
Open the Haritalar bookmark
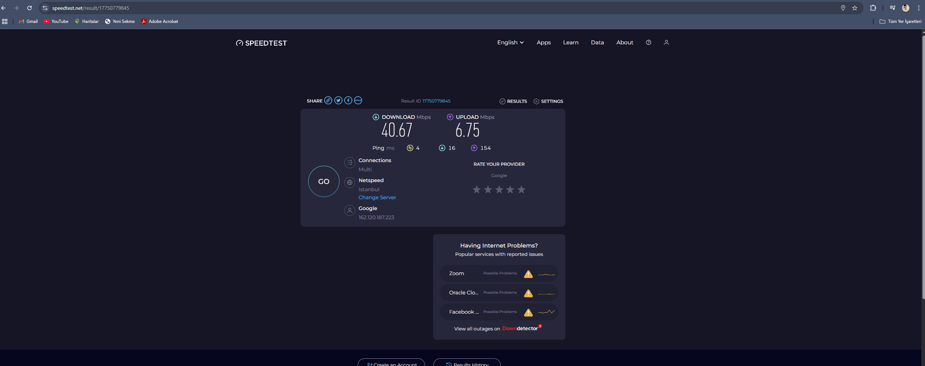pyautogui.click(x=87, y=22)
